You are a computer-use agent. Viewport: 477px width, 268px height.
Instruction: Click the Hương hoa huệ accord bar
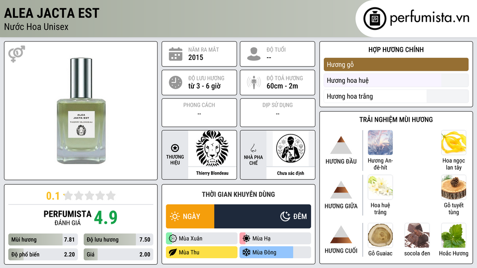click(x=396, y=80)
